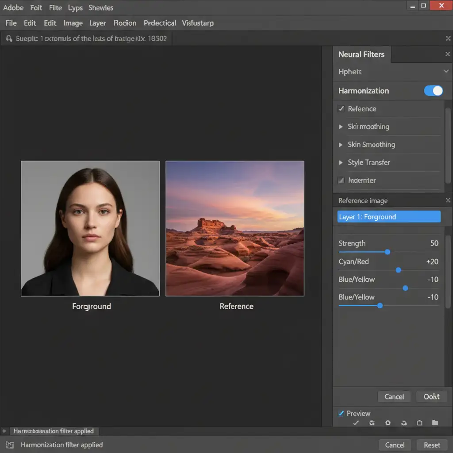Toggle the Harmonization filter switch off
Image resolution: width=453 pixels, height=453 pixels.
[433, 91]
